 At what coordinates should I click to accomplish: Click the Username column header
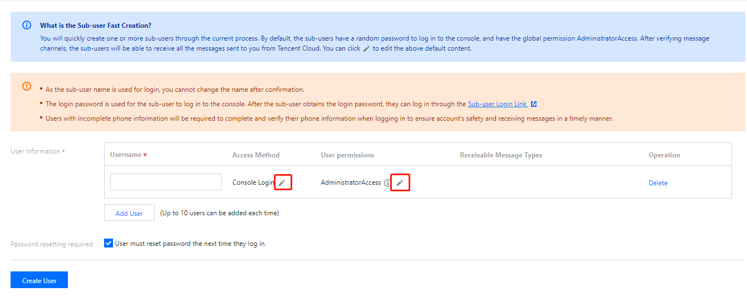pyautogui.click(x=126, y=155)
